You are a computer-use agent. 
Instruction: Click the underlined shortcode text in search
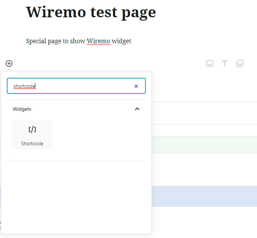point(24,86)
